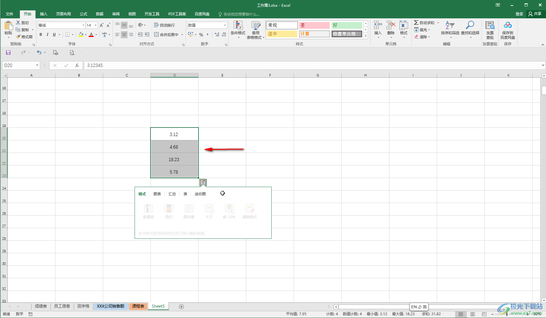Decrease font size with smaller A icon
The image size is (546, 318).
tap(108, 25)
